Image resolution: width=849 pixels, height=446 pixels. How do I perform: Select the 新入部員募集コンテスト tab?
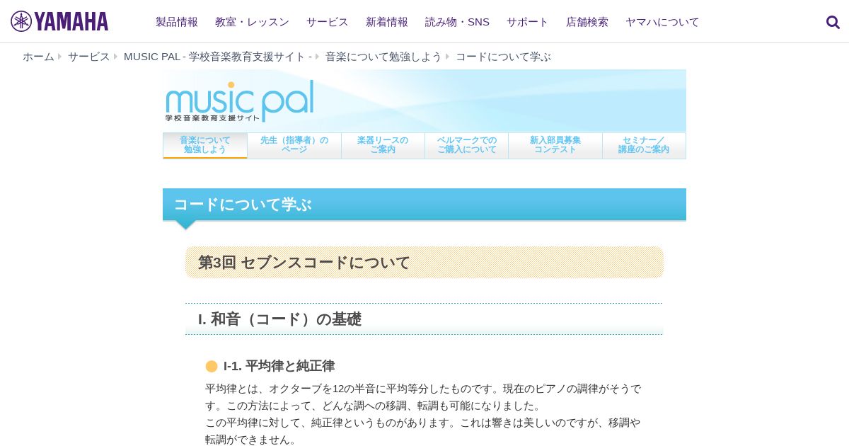pyautogui.click(x=555, y=145)
